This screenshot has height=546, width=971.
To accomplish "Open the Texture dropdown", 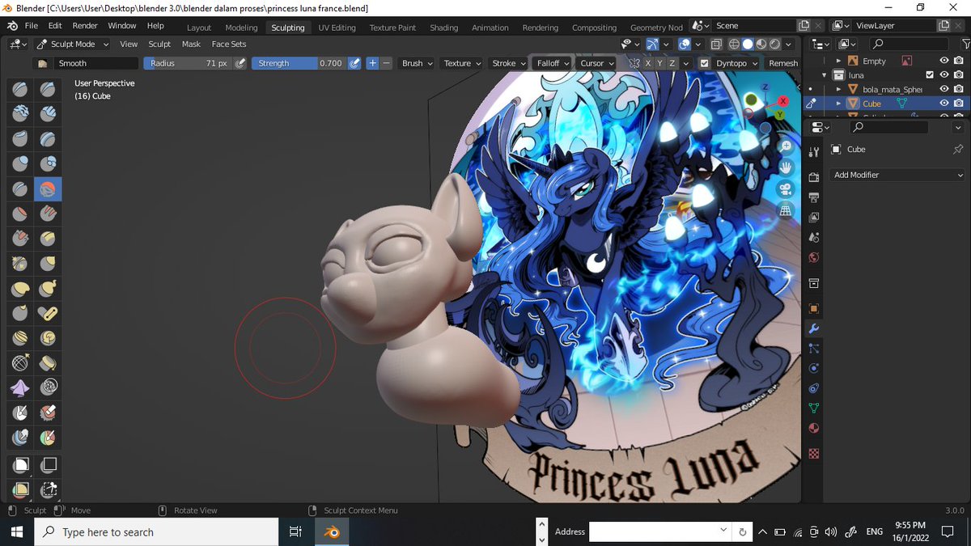I will 463,63.
